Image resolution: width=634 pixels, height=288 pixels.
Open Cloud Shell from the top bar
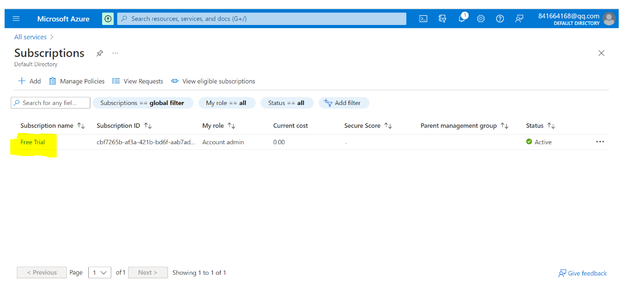tap(423, 19)
